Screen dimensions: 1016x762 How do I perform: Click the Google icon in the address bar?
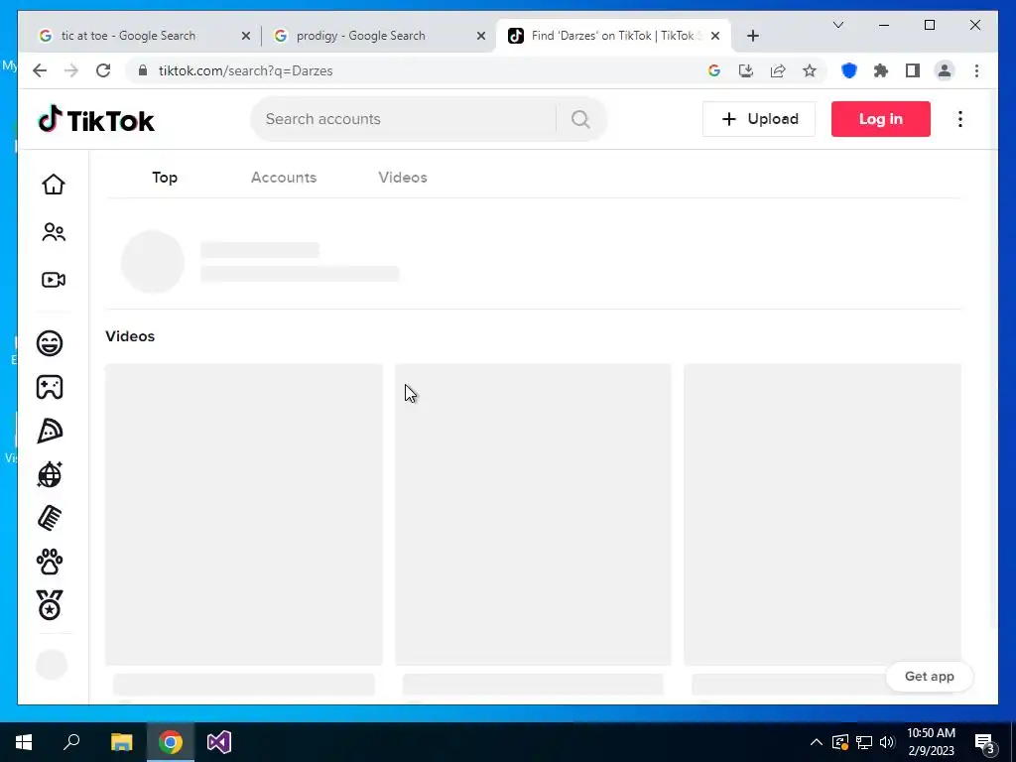714,70
